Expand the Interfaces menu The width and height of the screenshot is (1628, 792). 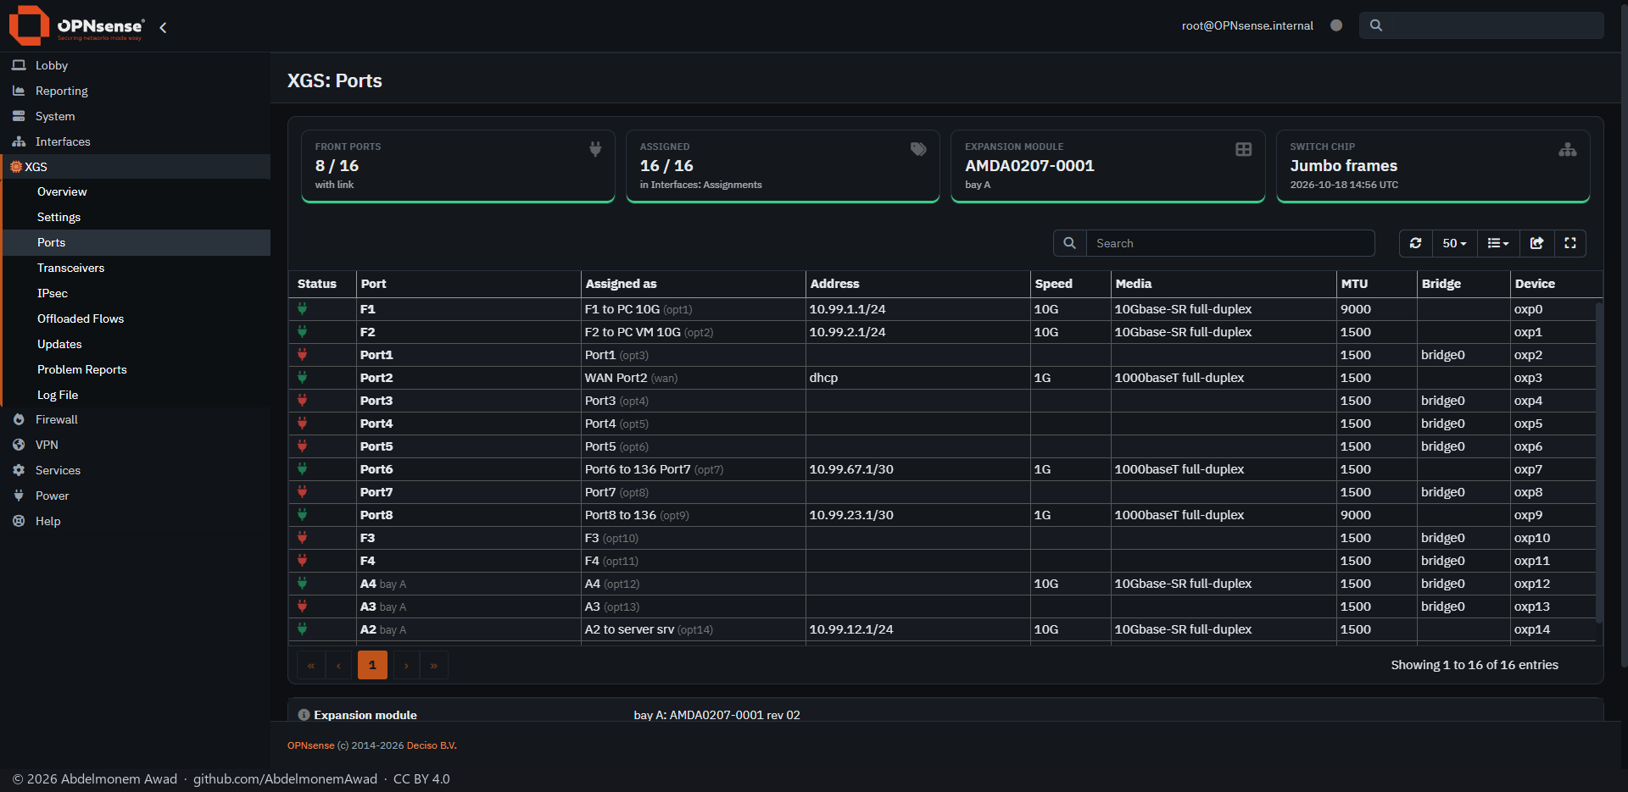pos(136,141)
